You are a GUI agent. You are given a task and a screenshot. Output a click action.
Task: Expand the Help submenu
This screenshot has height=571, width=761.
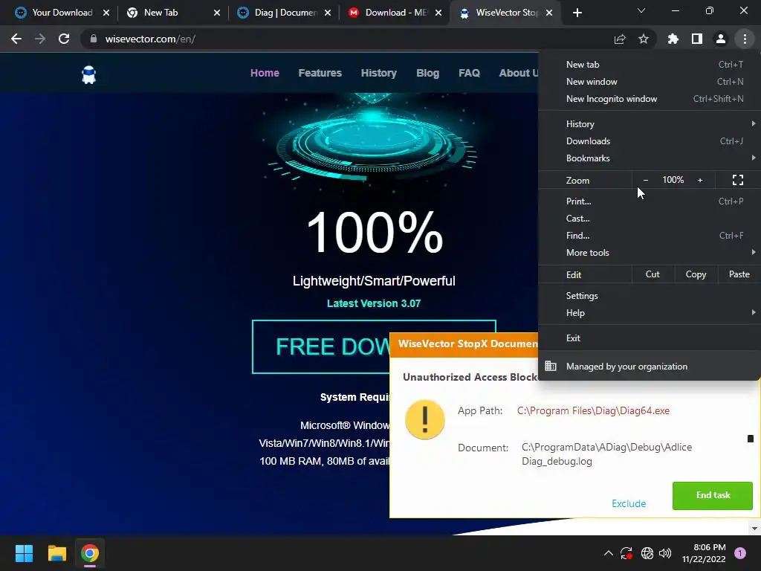coord(650,313)
